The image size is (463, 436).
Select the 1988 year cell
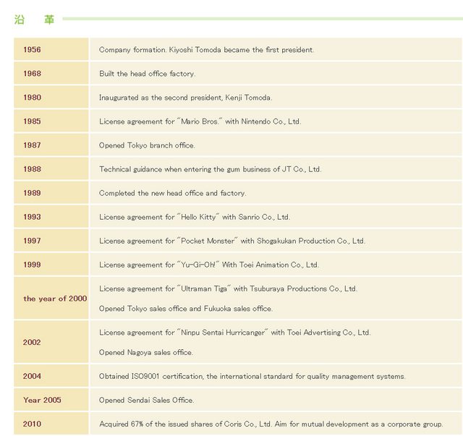click(x=51, y=169)
